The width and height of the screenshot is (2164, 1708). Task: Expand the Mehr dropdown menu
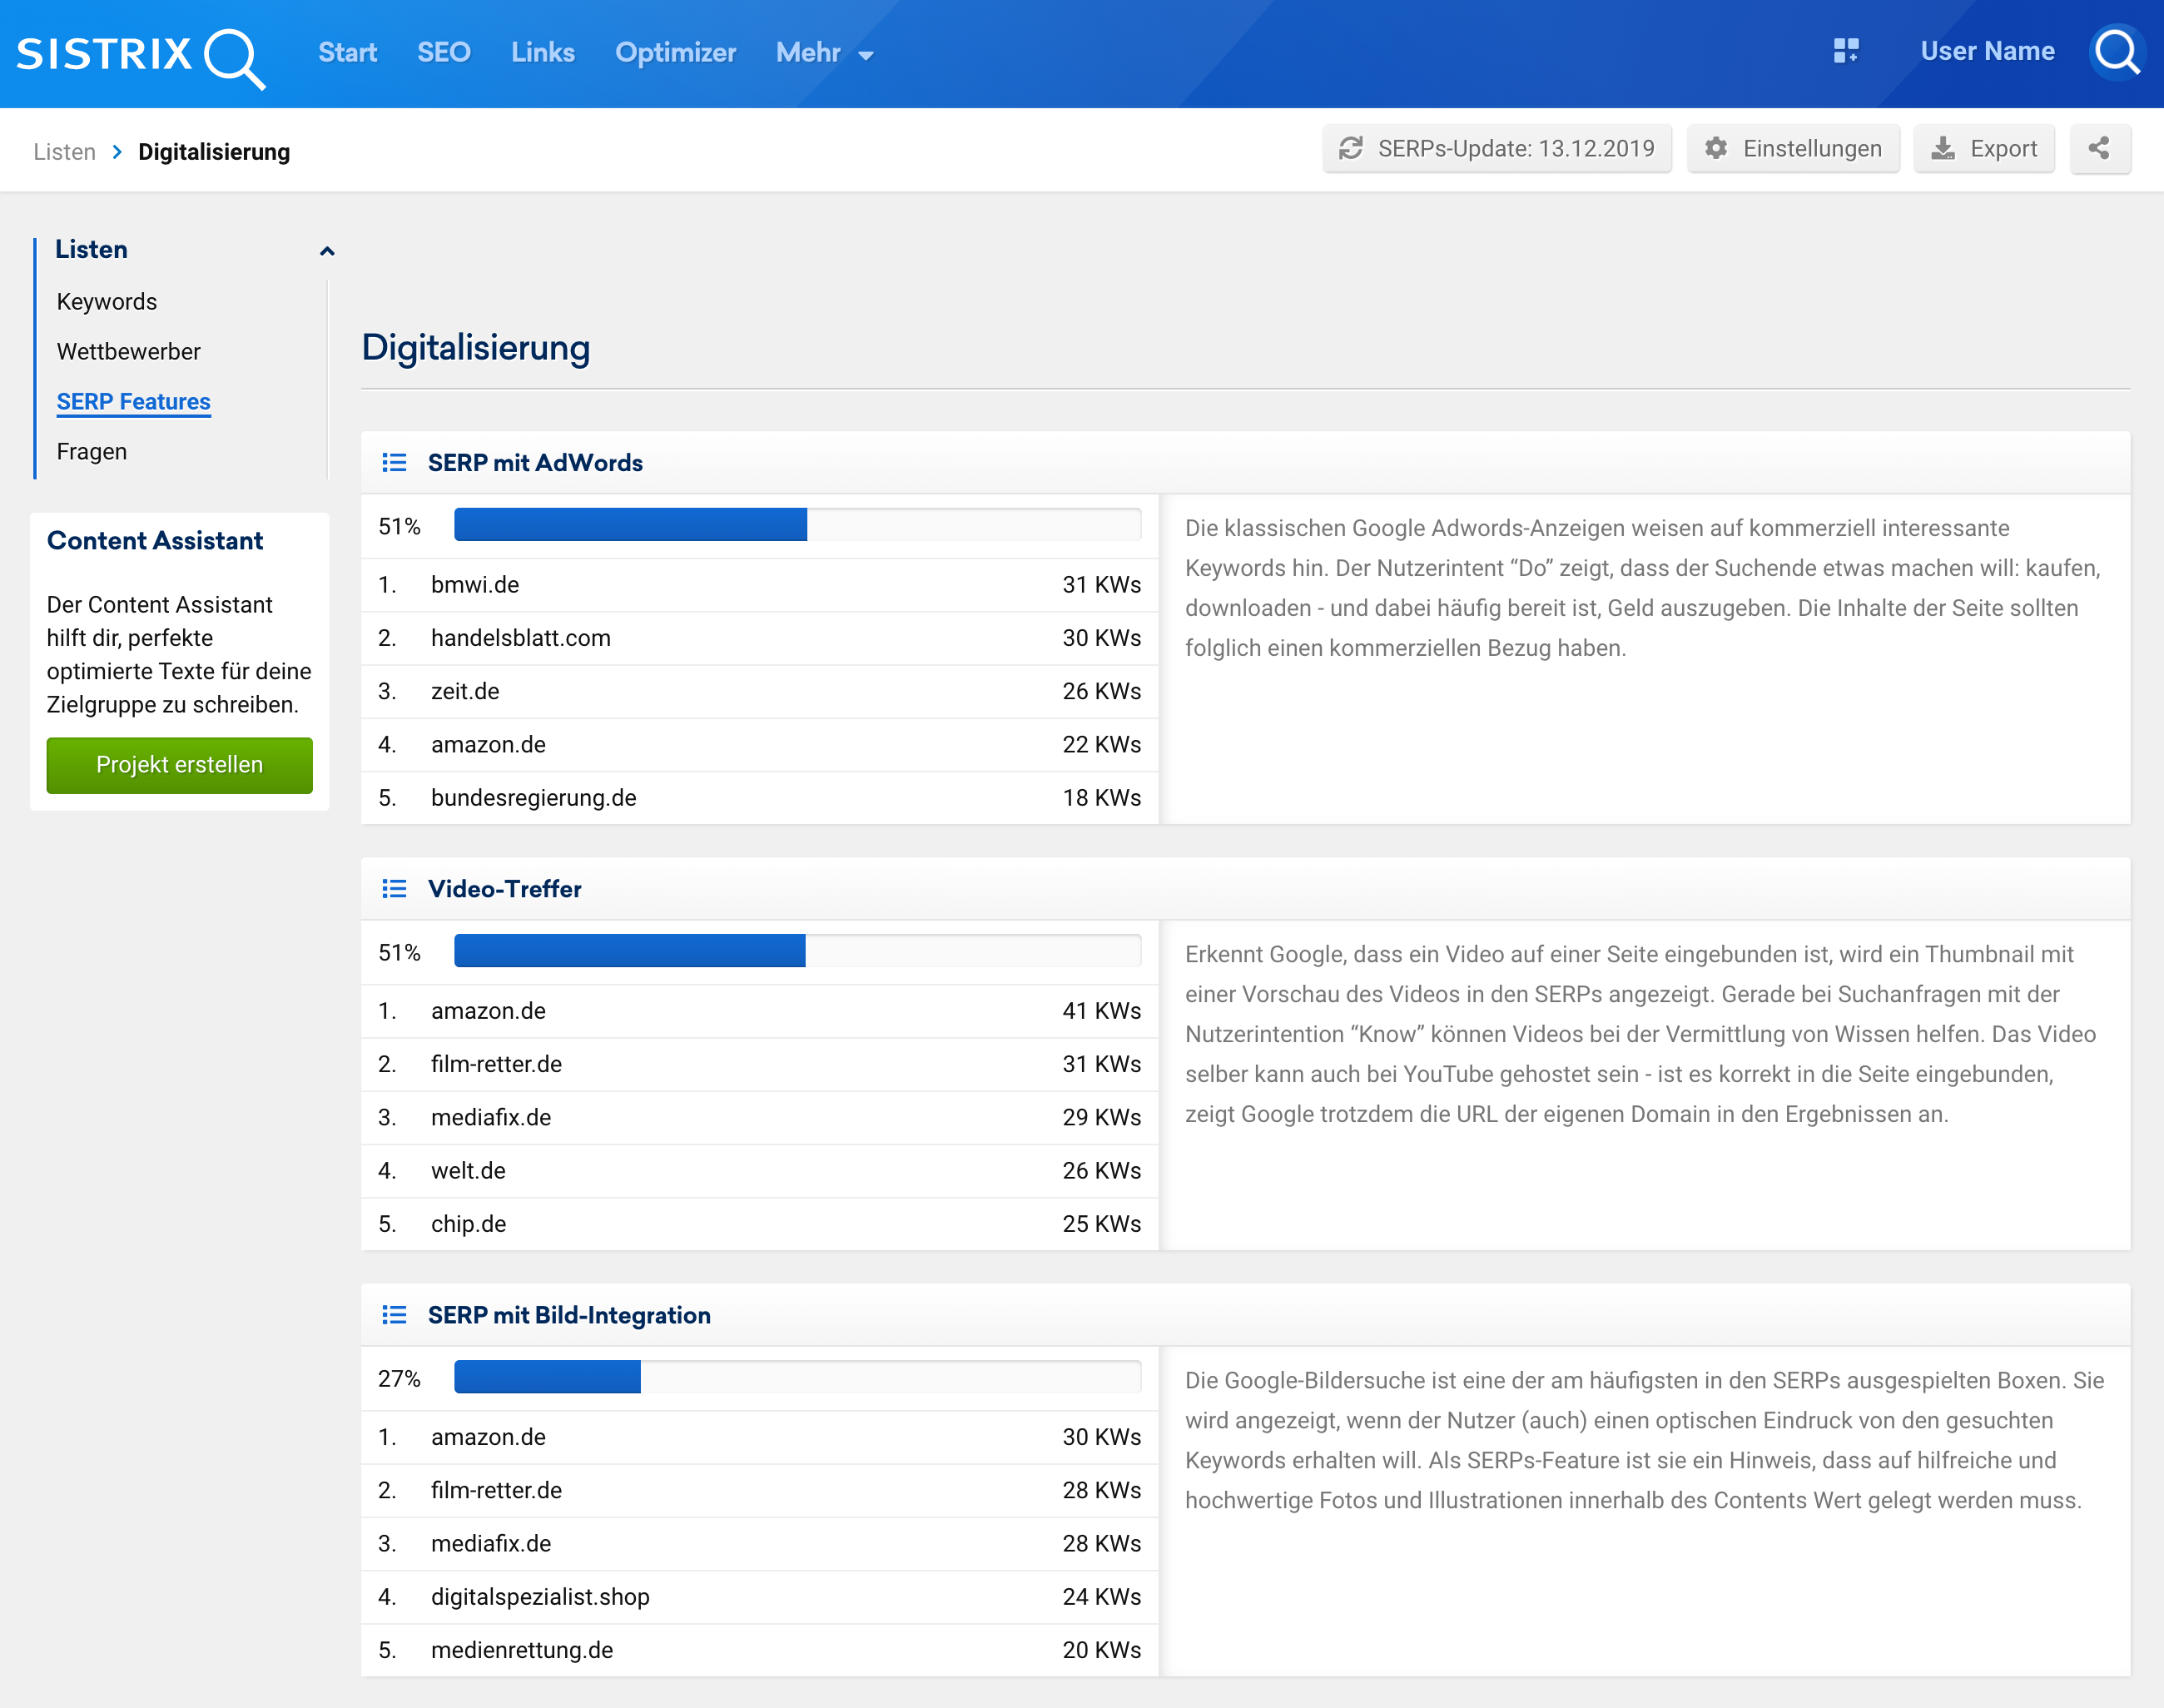pos(824,53)
